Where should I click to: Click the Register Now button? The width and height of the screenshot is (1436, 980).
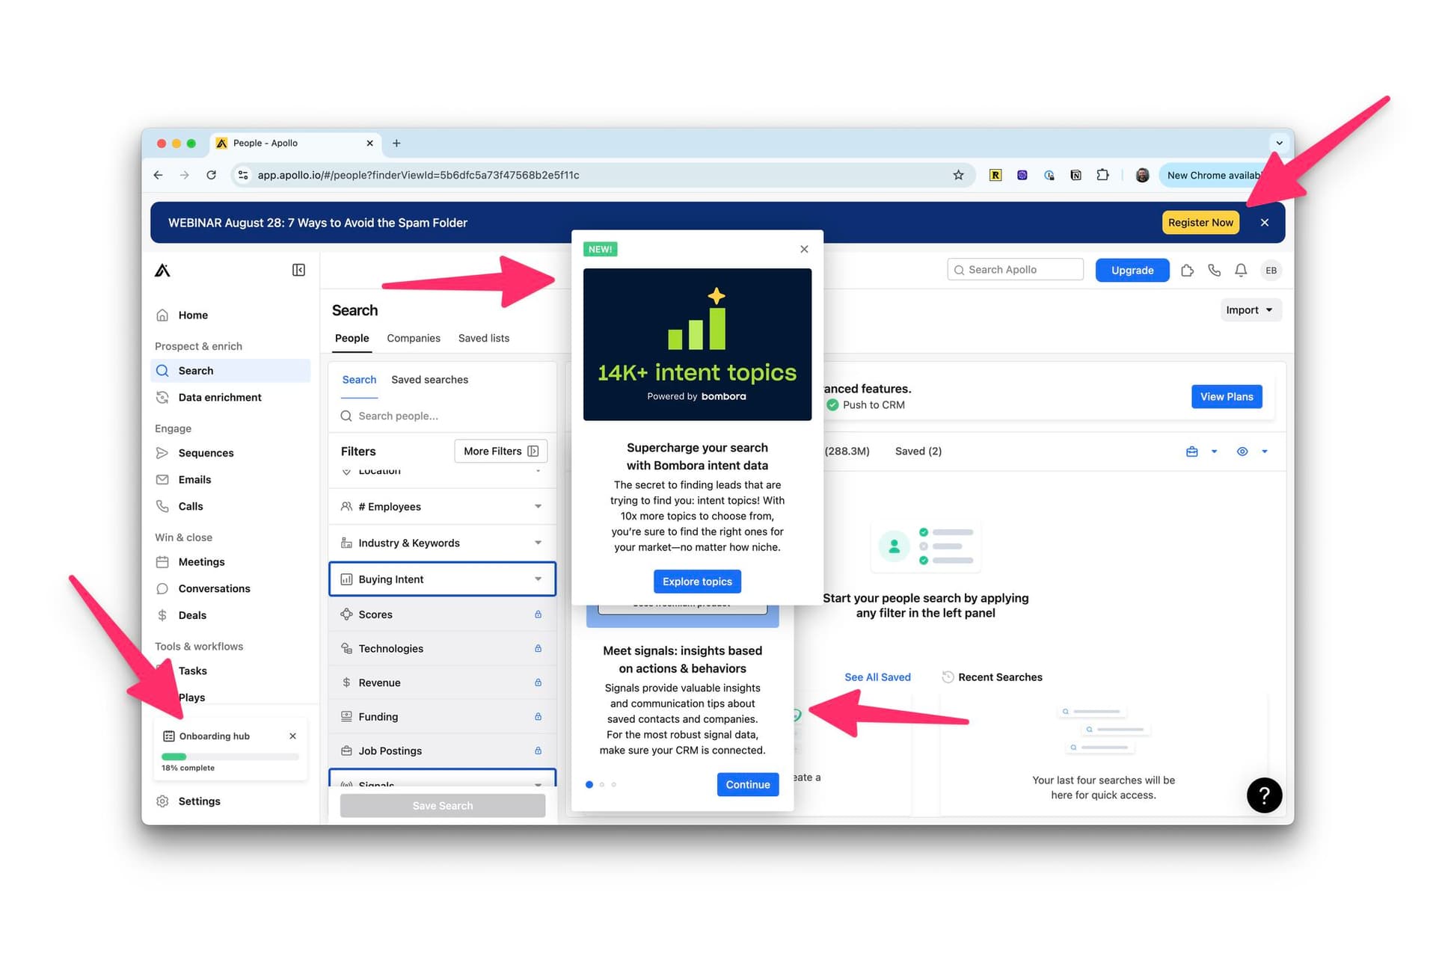[x=1200, y=222]
